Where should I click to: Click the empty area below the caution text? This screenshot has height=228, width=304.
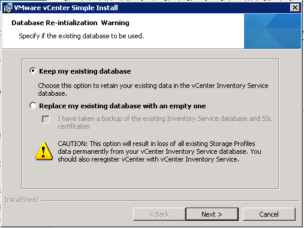tap(151, 175)
